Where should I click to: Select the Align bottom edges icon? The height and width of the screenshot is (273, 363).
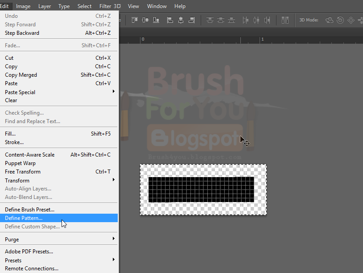click(x=156, y=20)
